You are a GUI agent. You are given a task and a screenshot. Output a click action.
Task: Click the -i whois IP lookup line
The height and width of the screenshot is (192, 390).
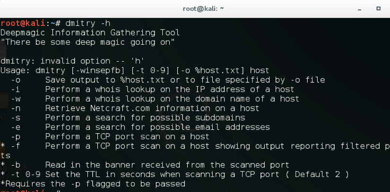153,89
